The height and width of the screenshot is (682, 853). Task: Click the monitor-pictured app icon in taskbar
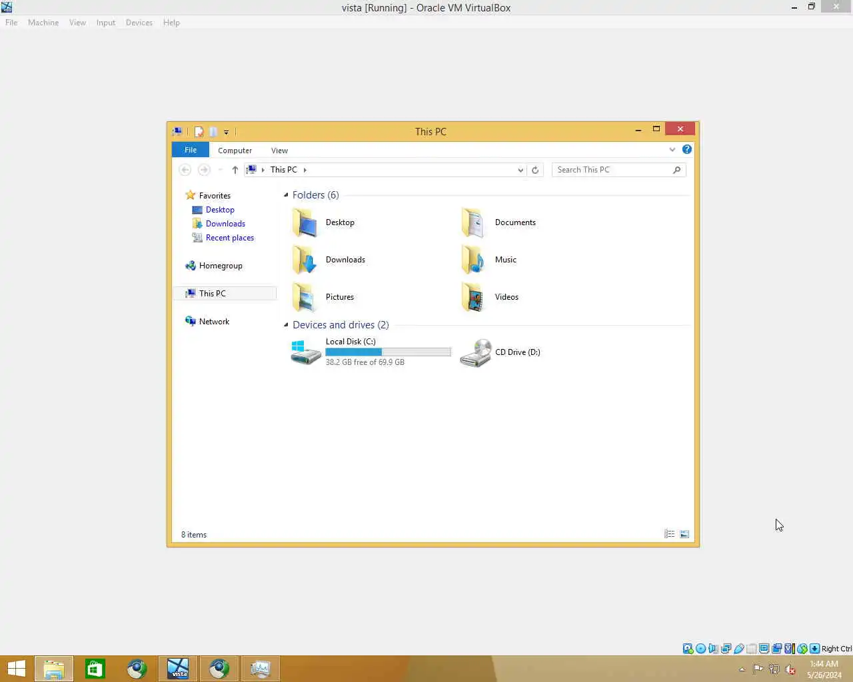[261, 669]
